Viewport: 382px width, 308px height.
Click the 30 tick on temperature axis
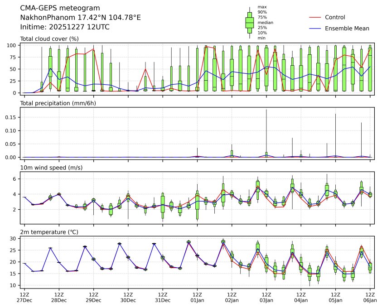point(14,238)
